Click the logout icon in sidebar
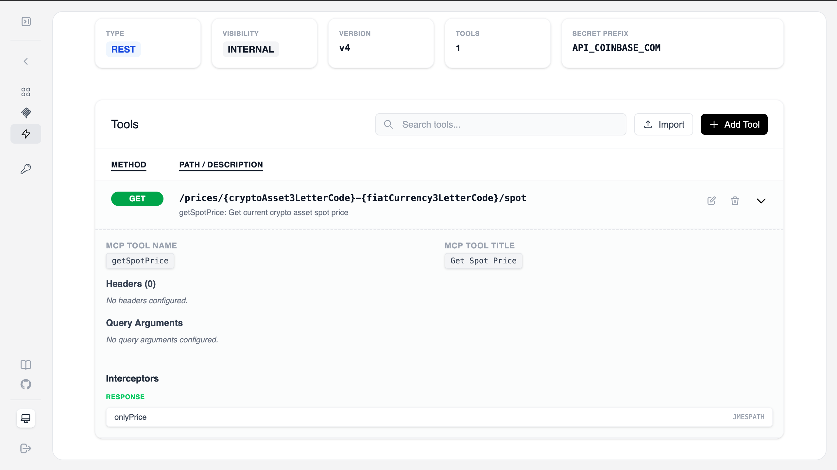 [x=26, y=448]
